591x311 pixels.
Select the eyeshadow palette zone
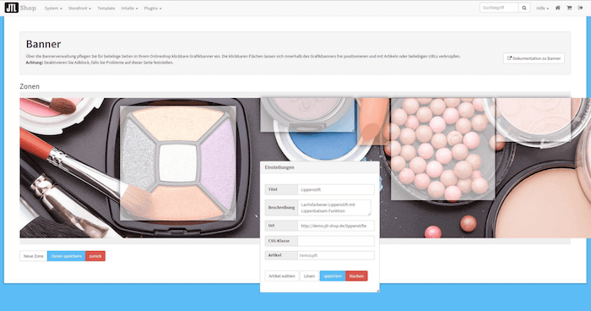click(178, 163)
